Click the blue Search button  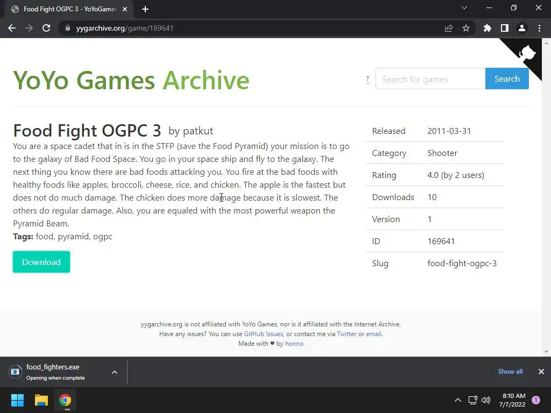coord(507,79)
